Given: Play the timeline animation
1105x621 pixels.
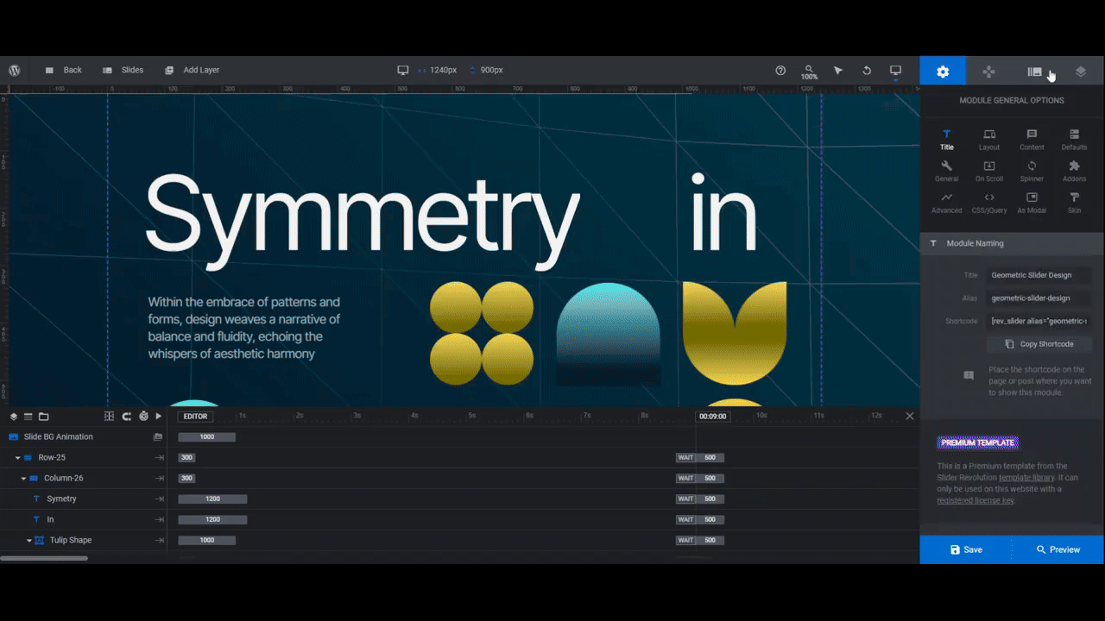Looking at the screenshot, I should [x=158, y=417].
